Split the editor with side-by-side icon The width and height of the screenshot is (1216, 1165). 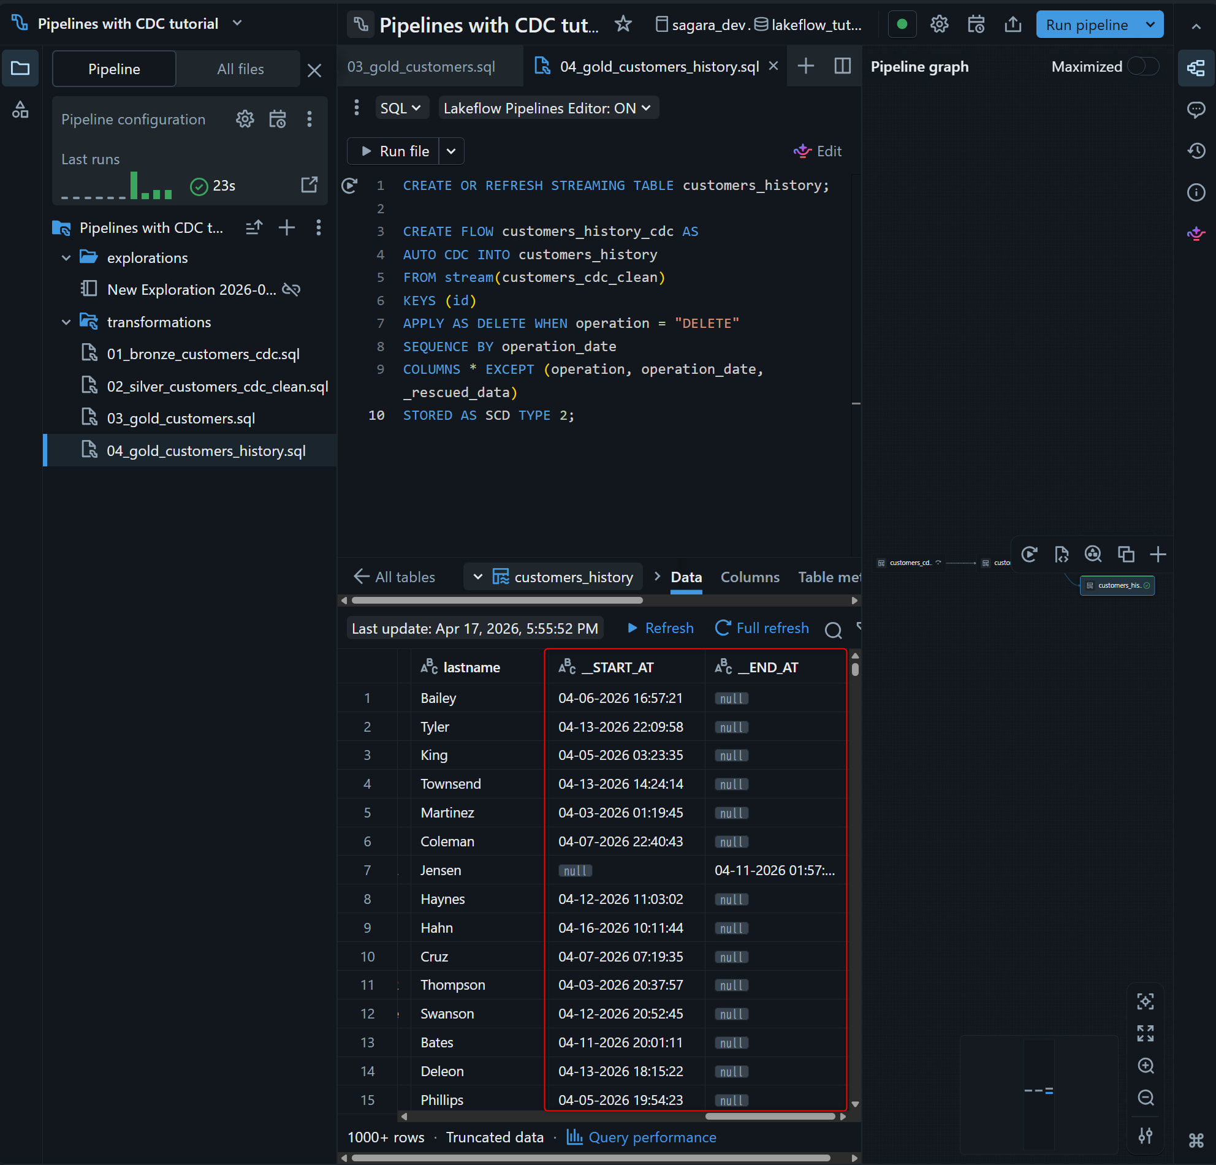click(842, 66)
